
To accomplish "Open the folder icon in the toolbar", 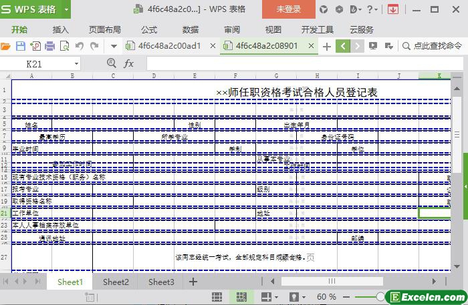I will coord(5,46).
